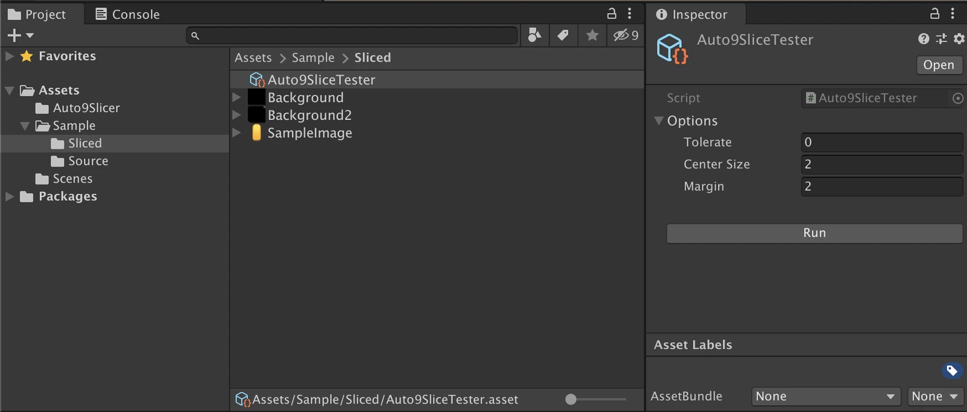This screenshot has height=412, width=967.
Task: Collapse the Options foldout arrow
Action: [x=659, y=121]
